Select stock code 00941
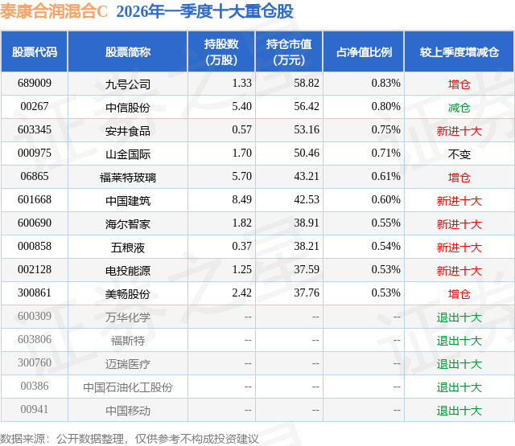The height and width of the screenshot is (446, 515). (35, 409)
